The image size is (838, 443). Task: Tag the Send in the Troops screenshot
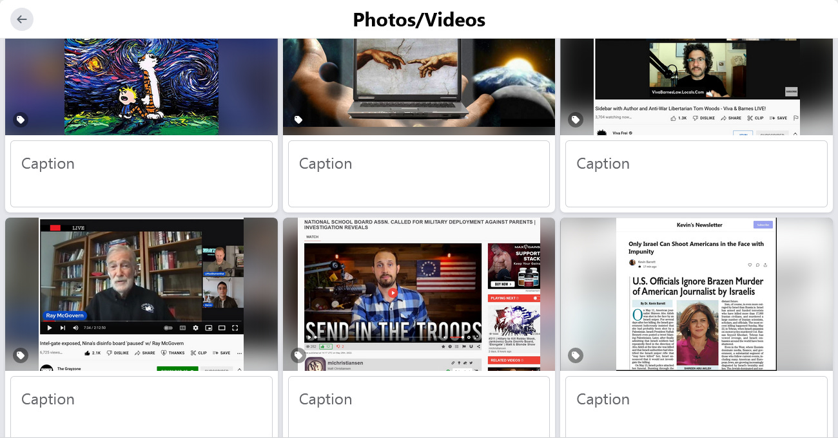298,355
